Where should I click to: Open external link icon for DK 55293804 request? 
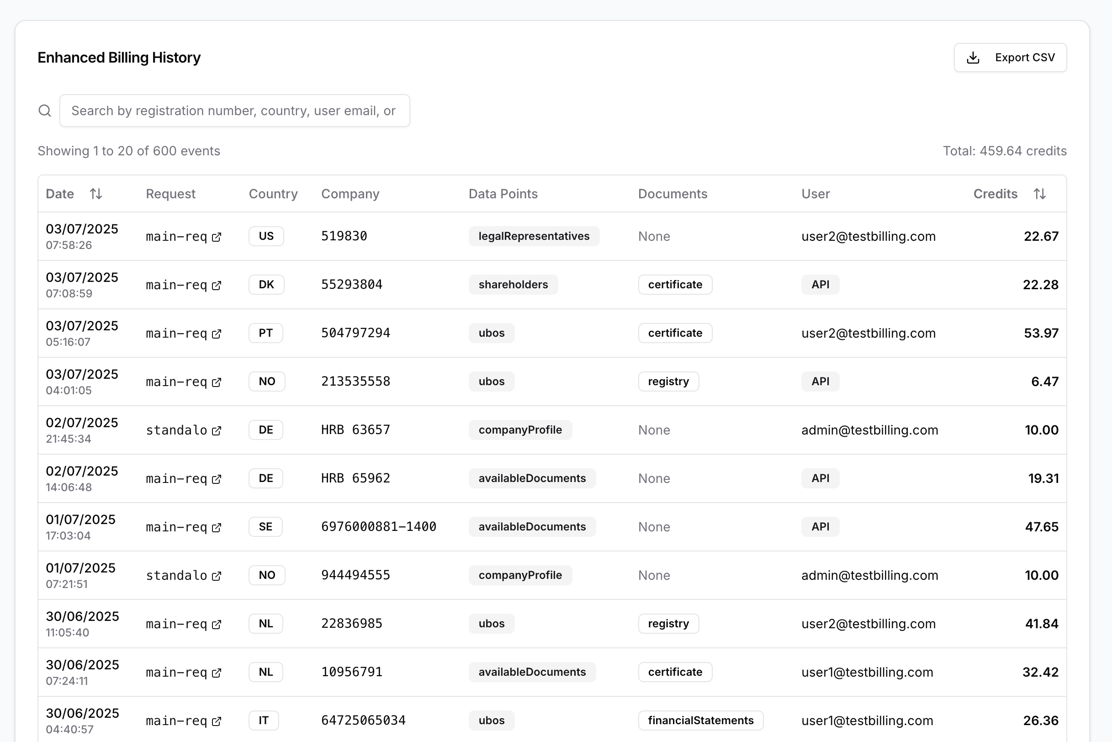point(217,285)
